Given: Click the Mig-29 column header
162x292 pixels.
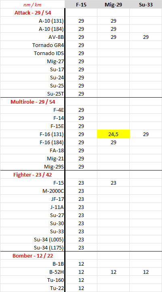Looking at the screenshot, I should tap(114, 4).
